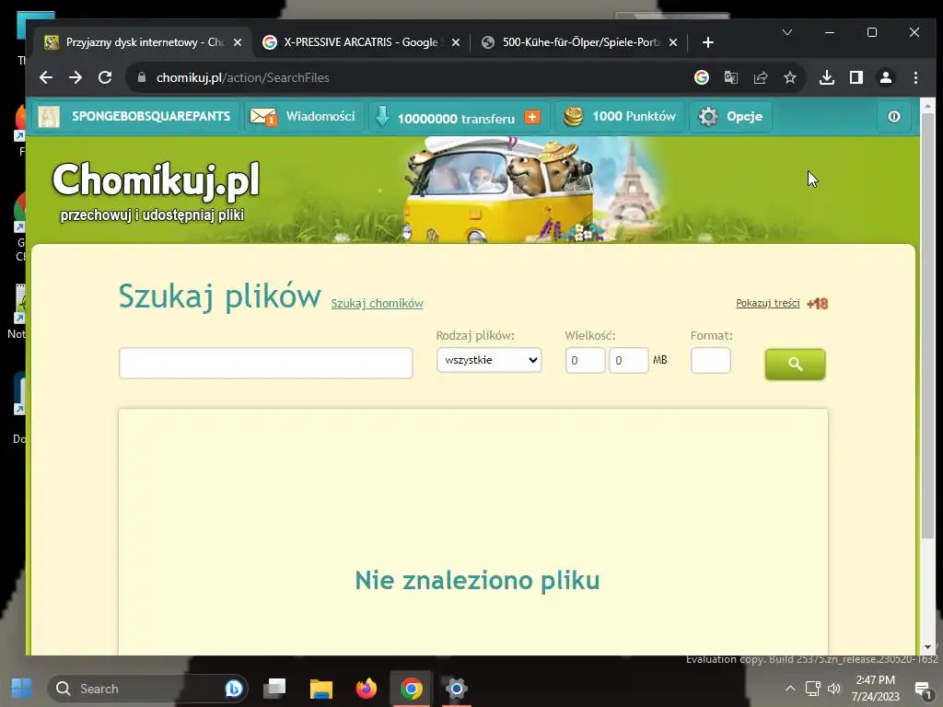
Task: Open the notification center icon
Action: 923,689
